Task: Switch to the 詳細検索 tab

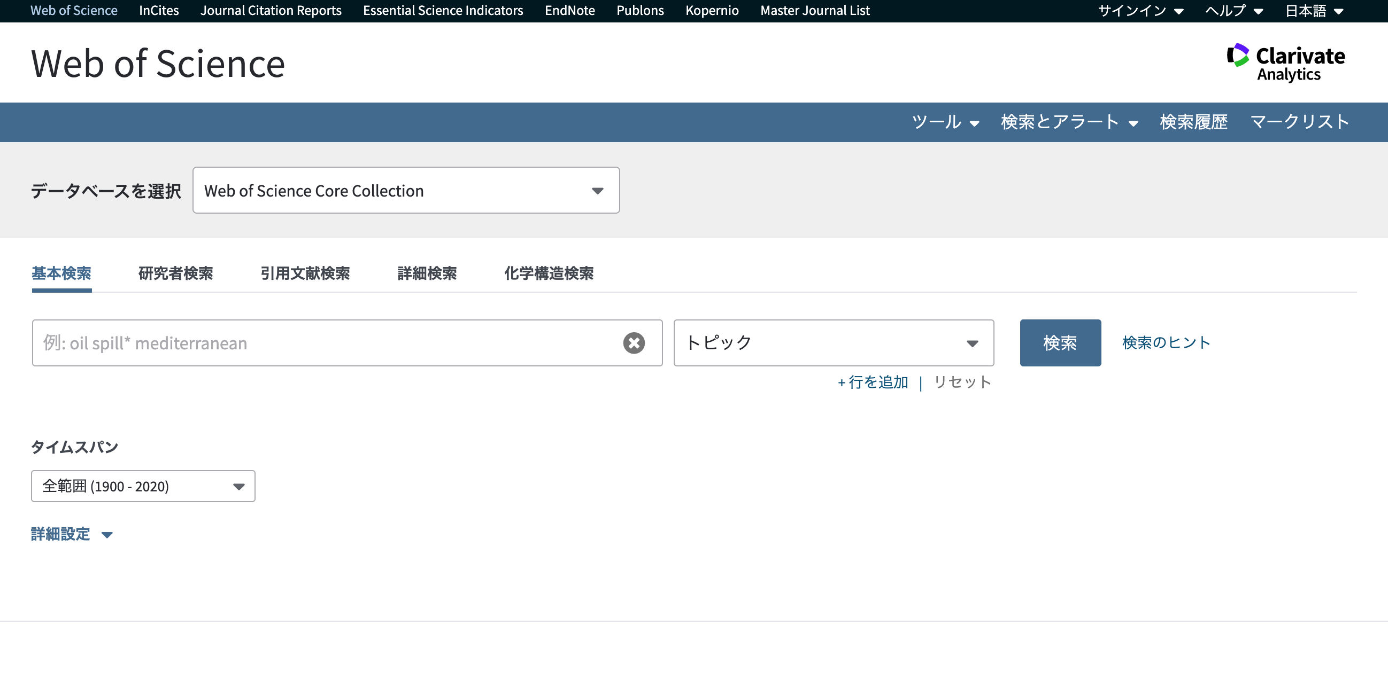Action: [427, 274]
